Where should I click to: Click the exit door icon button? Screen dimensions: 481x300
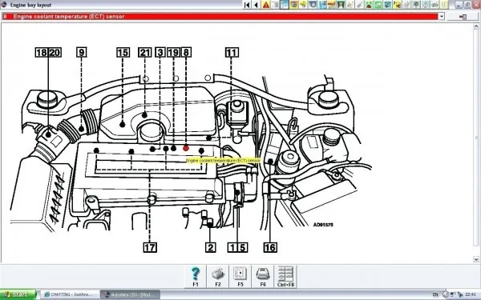(463, 17)
